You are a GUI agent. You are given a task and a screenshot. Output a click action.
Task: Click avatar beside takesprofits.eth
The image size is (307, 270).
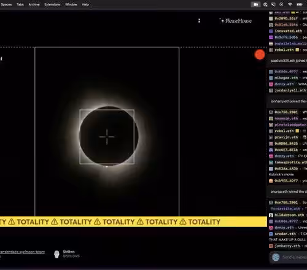271,163
